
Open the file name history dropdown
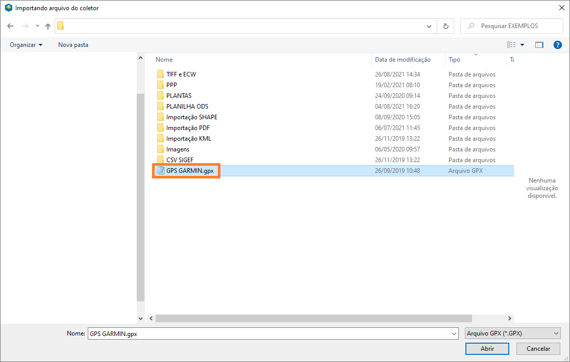coord(454,333)
